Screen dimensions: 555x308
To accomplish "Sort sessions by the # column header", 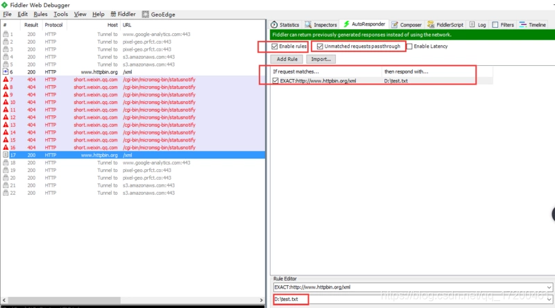I will point(5,25).
